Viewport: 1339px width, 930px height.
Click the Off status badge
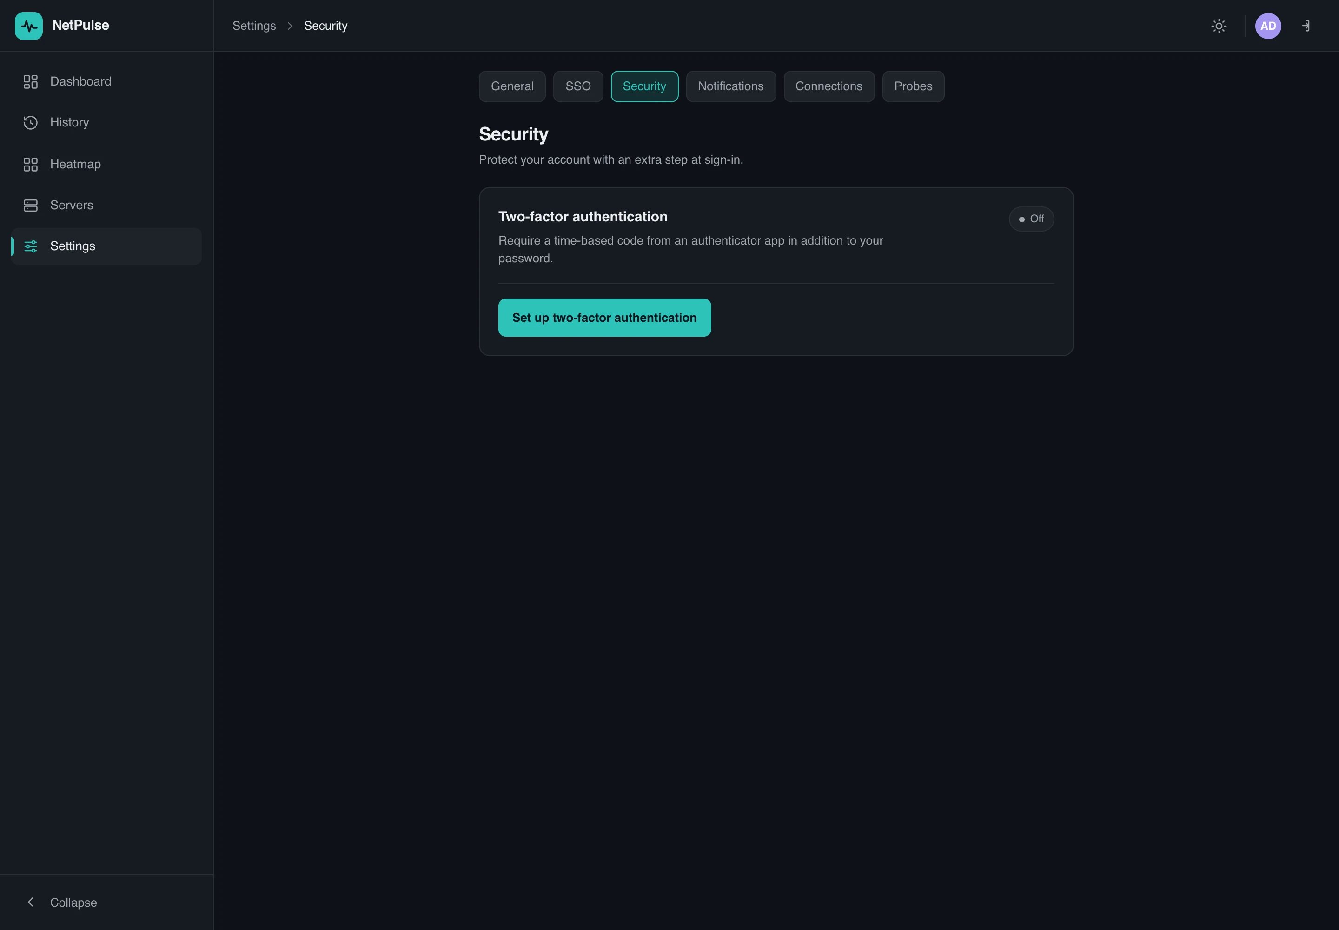[x=1031, y=219]
